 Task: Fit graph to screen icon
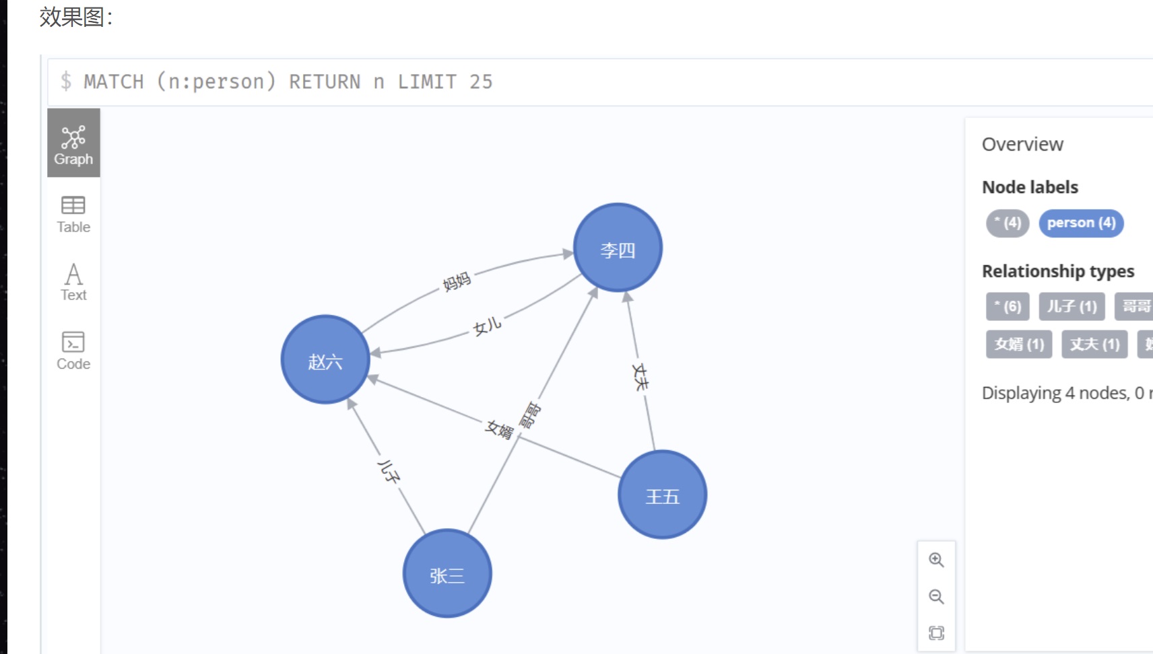pyautogui.click(x=936, y=632)
